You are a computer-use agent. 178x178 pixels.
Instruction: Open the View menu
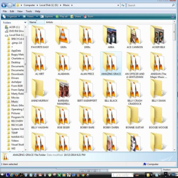click(x=20, y=11)
